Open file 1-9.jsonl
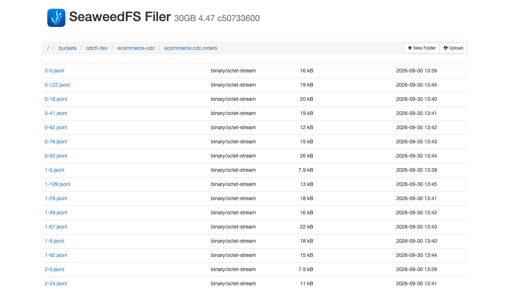 [x=55, y=241]
